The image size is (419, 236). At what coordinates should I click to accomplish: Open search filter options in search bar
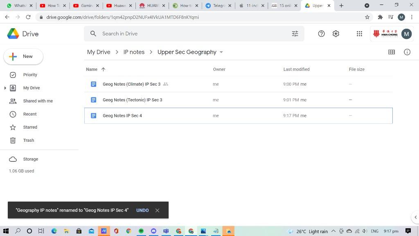click(295, 34)
